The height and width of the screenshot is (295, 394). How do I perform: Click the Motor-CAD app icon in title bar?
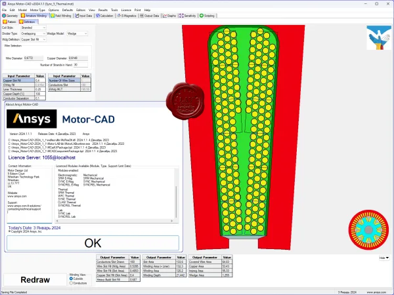(x=4, y=4)
